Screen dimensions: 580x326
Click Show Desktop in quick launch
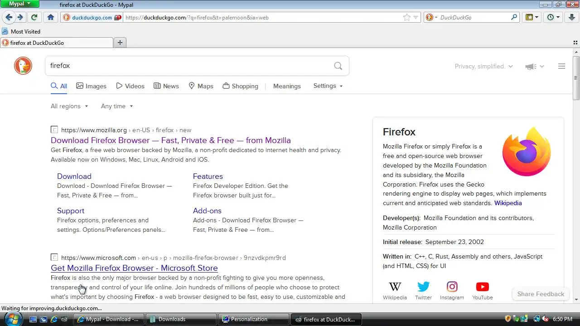33,319
